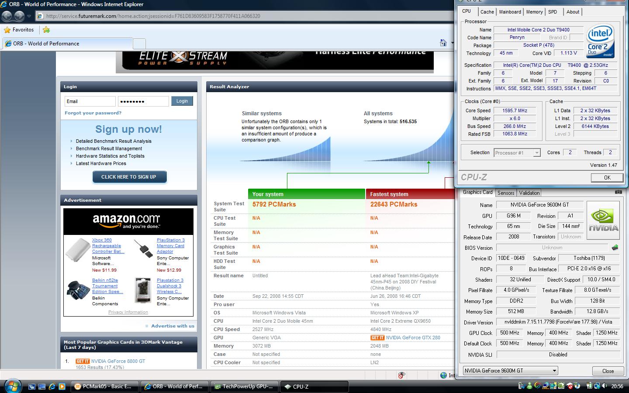Viewport: 629px width, 393px height.
Task: Open Processor #1 selection dropdown
Action: [x=517, y=153]
